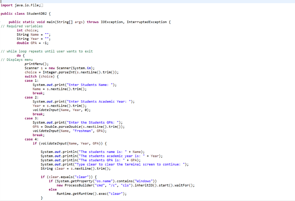Click the 'validateInput(Name, Year, 0);' call
Screen dimensions: 295x201
(x=62, y=110)
